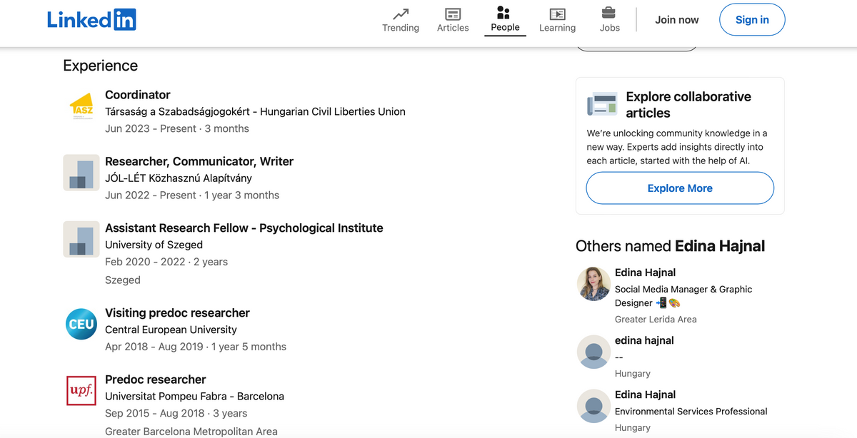Click the Greater Barcelona Metropolitan Area text

pyautogui.click(x=191, y=431)
